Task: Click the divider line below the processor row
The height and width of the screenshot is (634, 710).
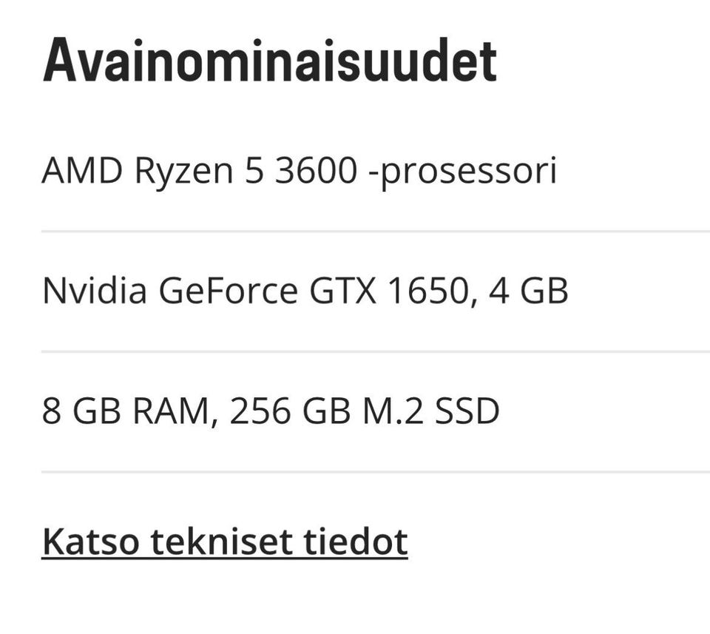Action: (x=376, y=232)
